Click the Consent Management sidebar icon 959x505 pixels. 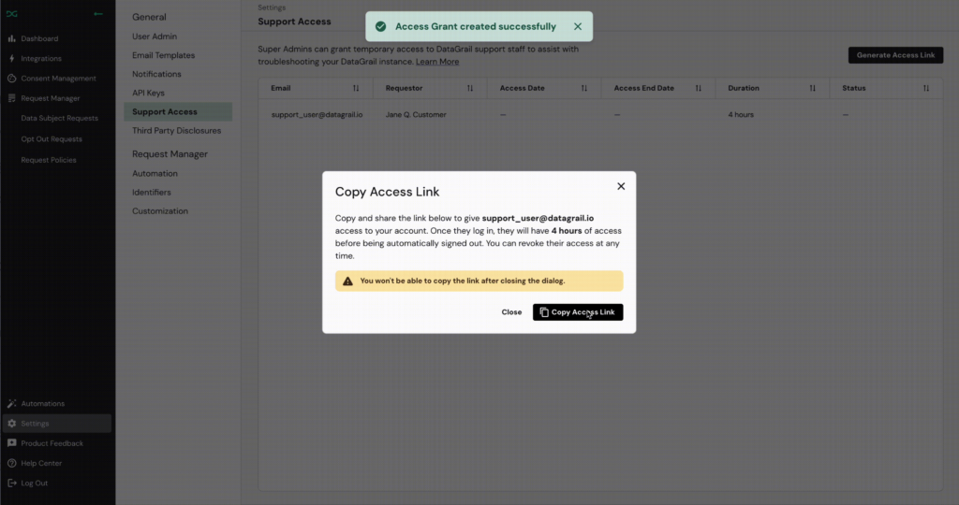12,79
